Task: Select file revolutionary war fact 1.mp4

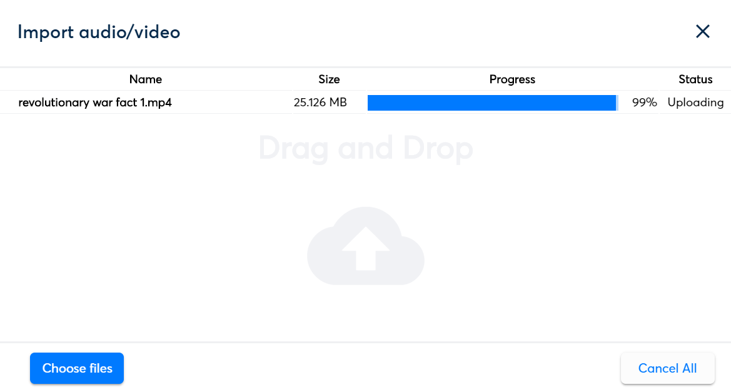Action: coord(95,103)
